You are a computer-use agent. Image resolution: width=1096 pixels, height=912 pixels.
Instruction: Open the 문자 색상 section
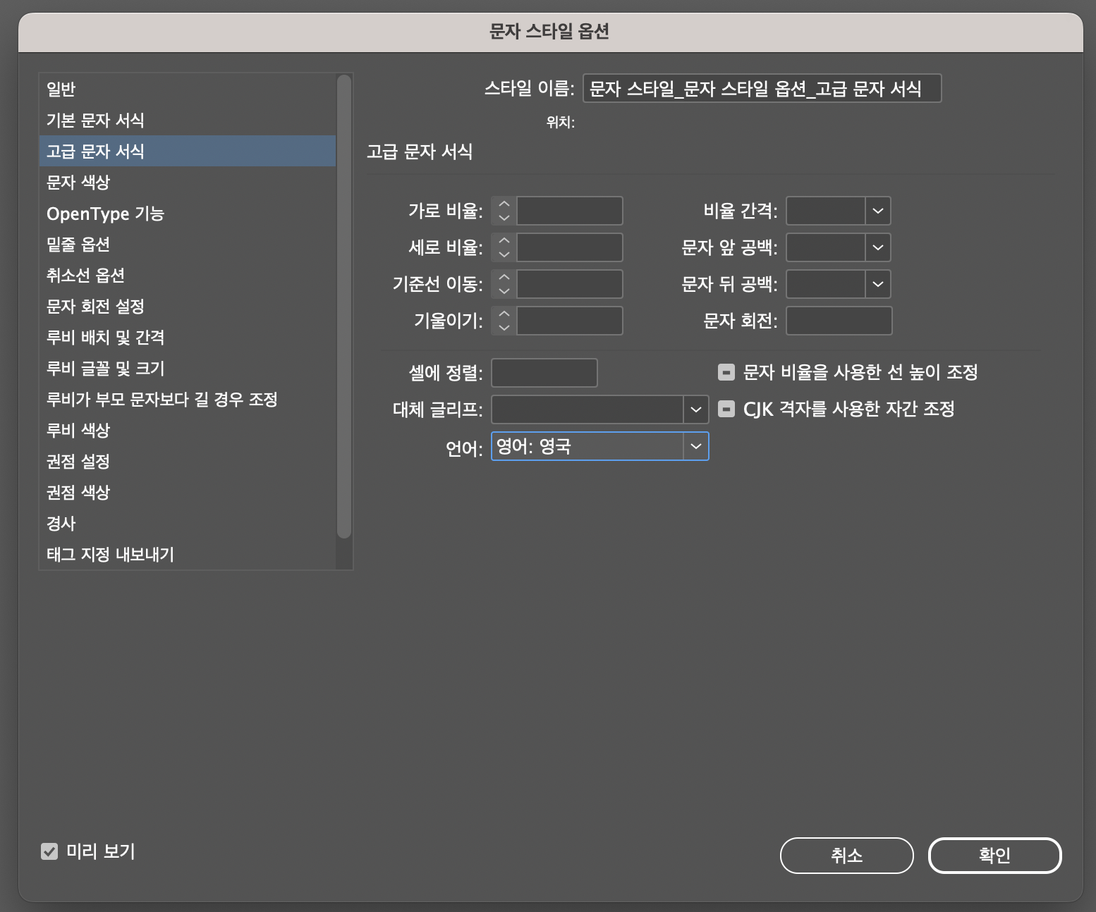78,183
